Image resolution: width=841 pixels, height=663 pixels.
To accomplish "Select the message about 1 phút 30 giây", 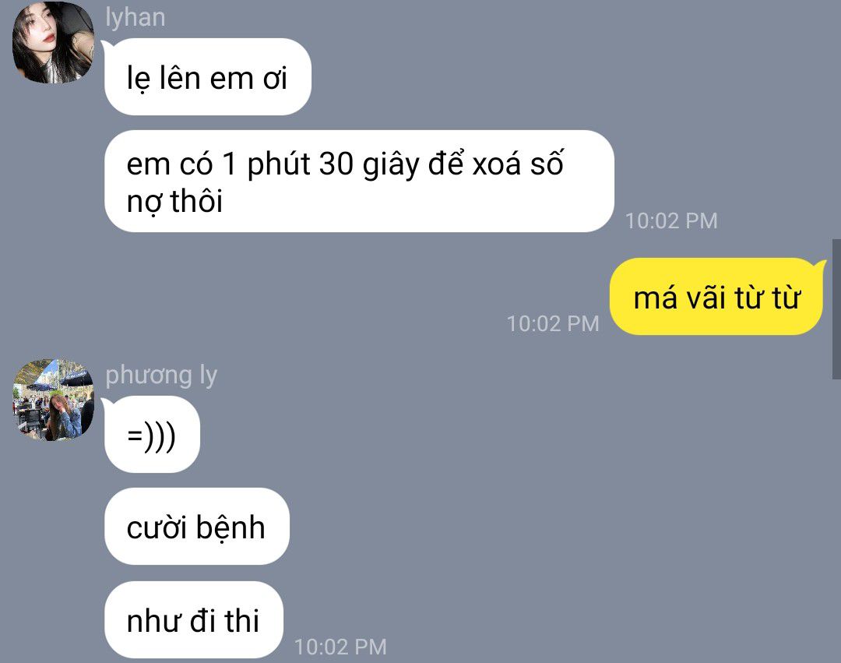I will click(359, 182).
